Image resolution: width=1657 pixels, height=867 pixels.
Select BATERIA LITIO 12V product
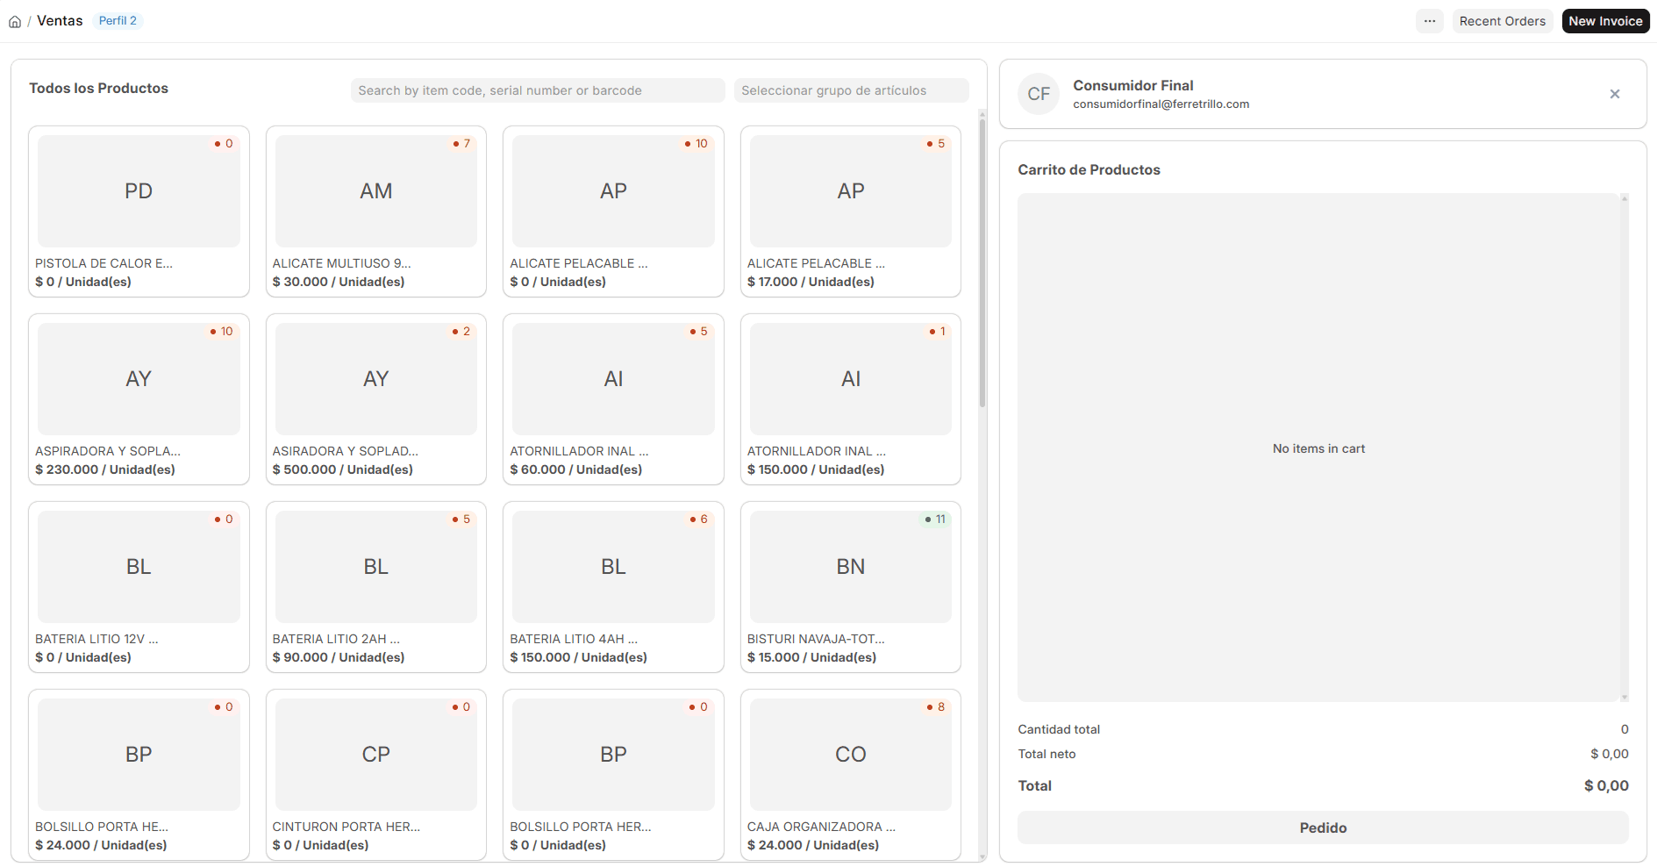pos(139,587)
